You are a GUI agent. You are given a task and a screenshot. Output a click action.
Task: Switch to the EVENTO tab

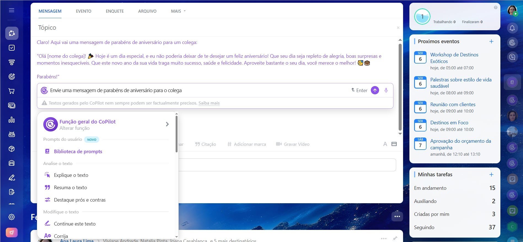(84, 11)
